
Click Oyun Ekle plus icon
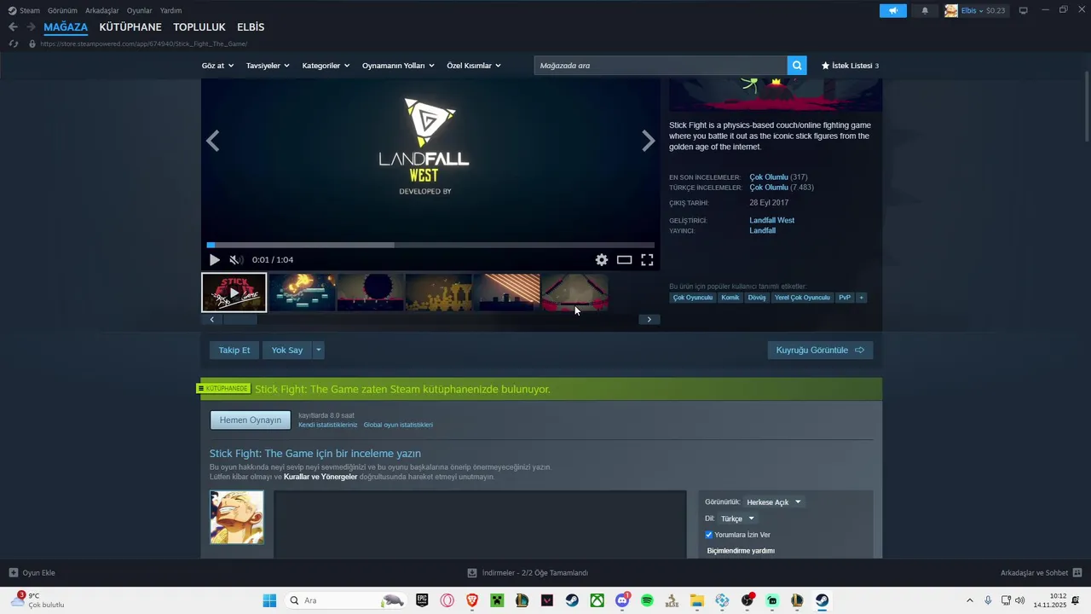click(13, 573)
